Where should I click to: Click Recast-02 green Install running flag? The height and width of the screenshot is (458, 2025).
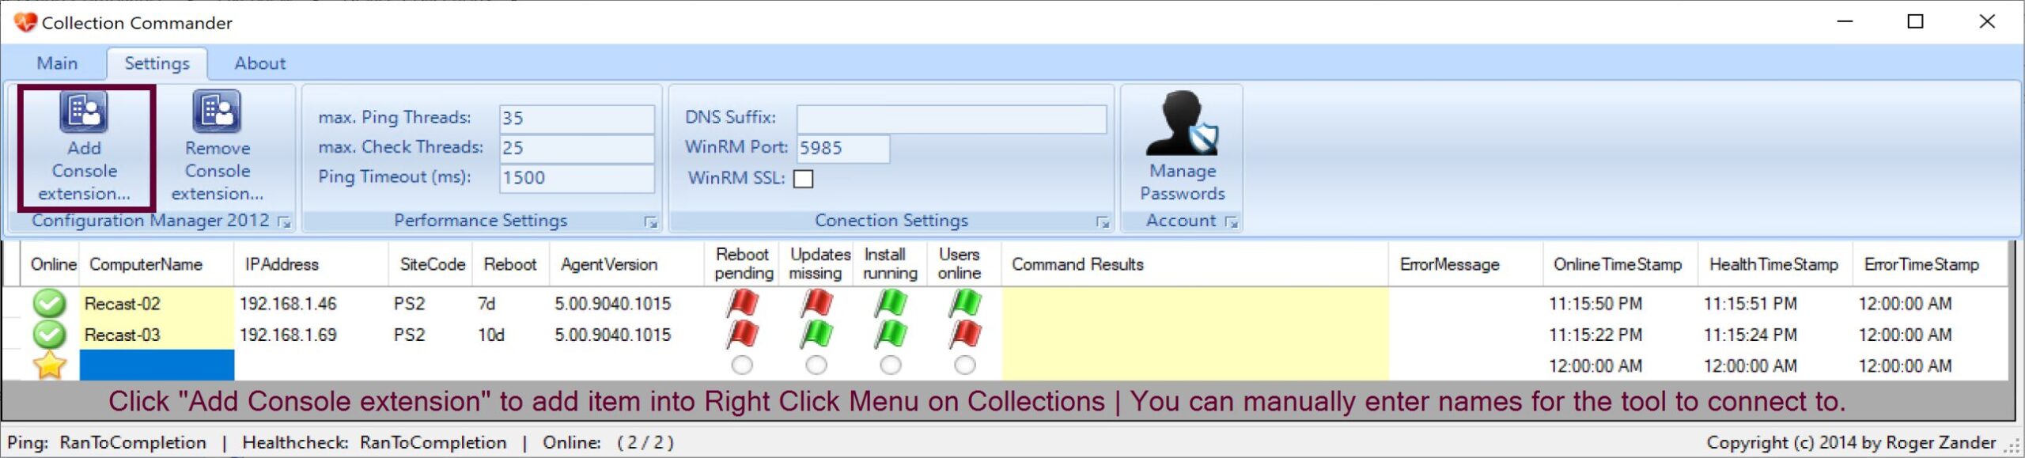pyautogui.click(x=891, y=304)
